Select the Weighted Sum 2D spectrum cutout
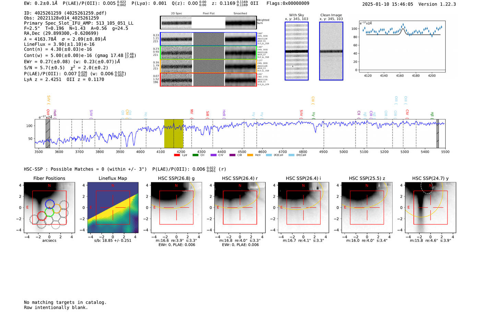The image size is (480, 326). click(x=176, y=23)
